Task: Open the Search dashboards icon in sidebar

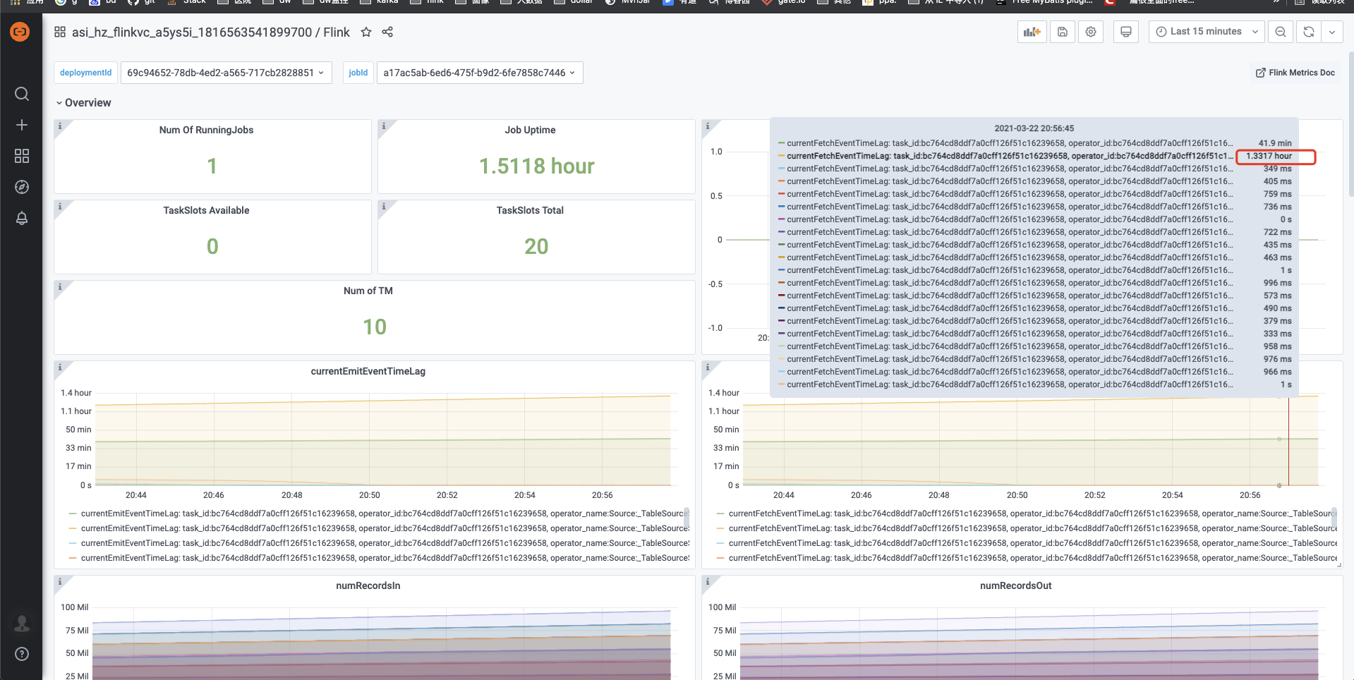Action: point(22,94)
